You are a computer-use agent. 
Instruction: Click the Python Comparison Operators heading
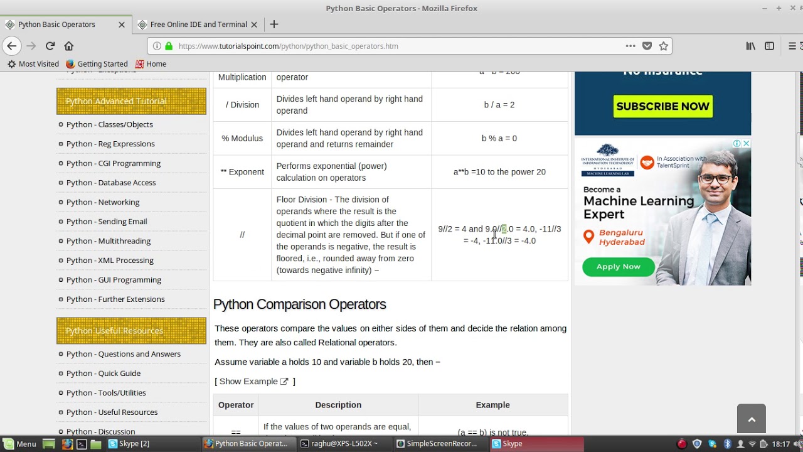(300, 304)
